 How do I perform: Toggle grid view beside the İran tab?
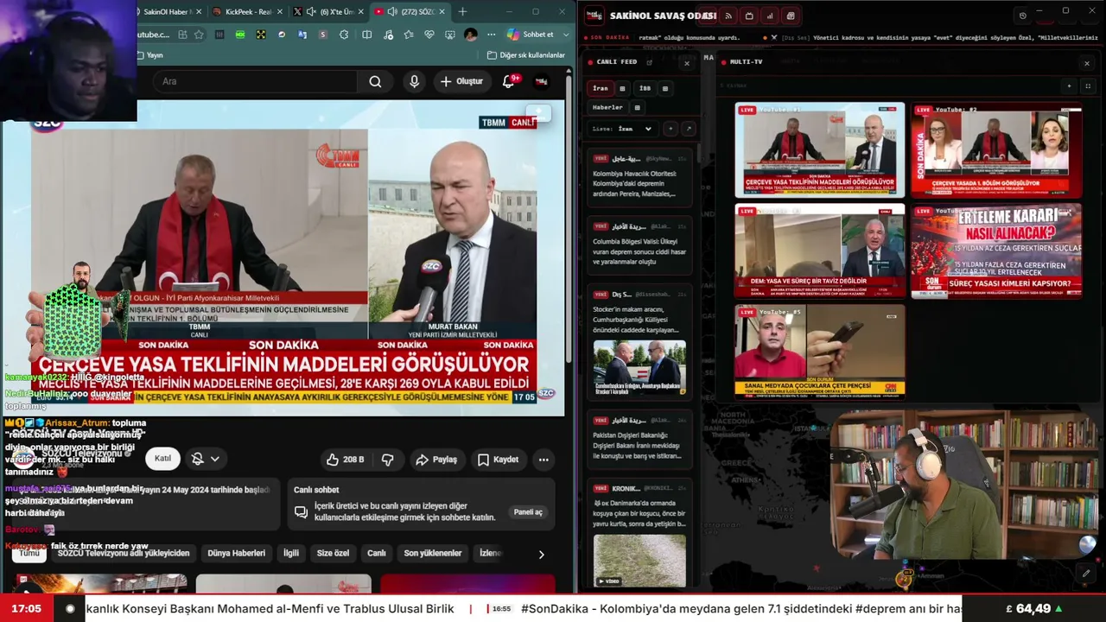tap(622, 88)
